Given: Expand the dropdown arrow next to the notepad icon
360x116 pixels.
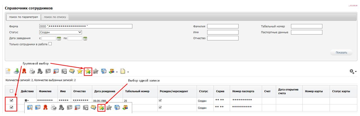Looking at the screenshot, I should (128, 72).
